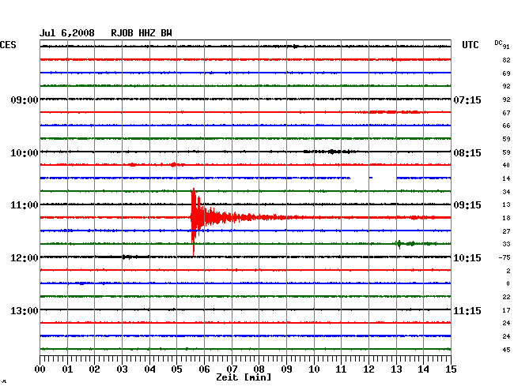Viewport: 514px width, 390px height.
Task: Click the DC value '-75'
Action: coord(505,257)
